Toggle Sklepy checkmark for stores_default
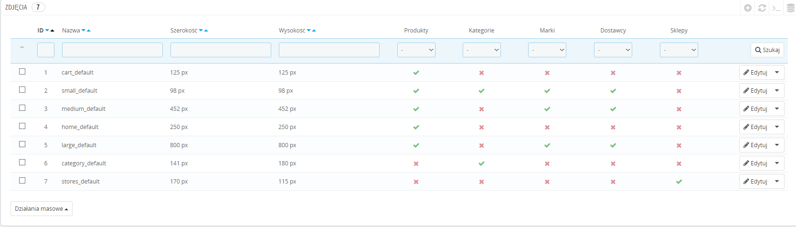The height and width of the screenshot is (227, 796). 679,182
